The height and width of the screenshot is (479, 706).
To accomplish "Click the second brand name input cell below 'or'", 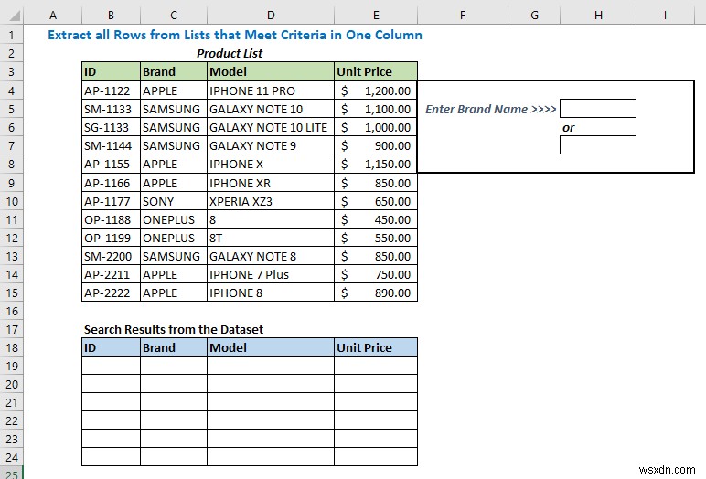I will (x=598, y=145).
